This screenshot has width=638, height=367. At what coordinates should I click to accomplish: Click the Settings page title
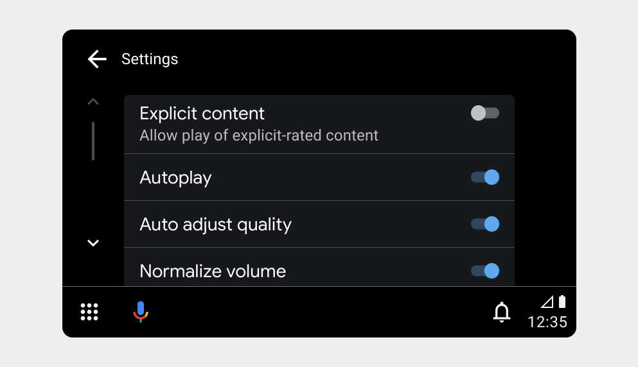click(150, 59)
